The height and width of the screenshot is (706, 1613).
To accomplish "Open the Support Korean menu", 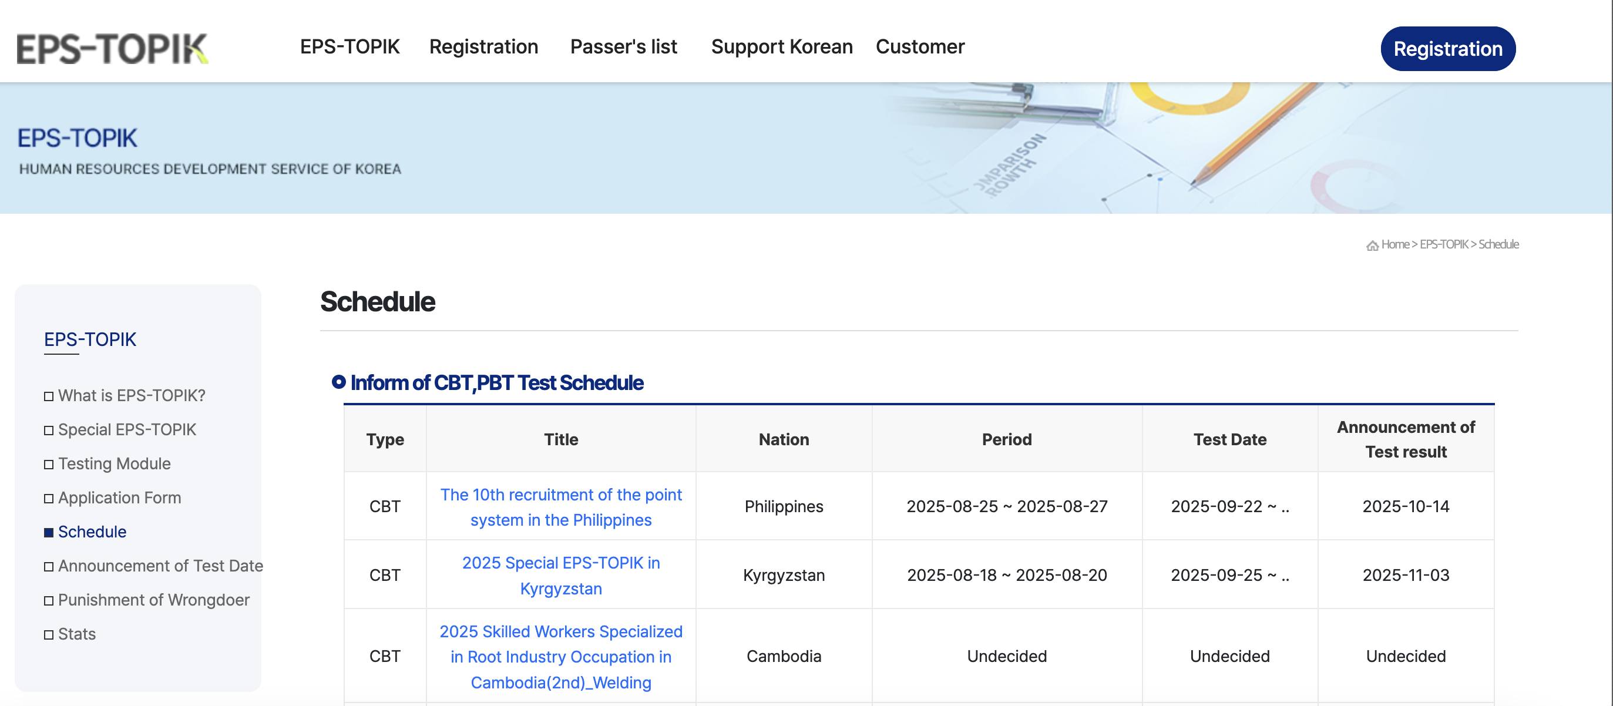I will [x=781, y=47].
